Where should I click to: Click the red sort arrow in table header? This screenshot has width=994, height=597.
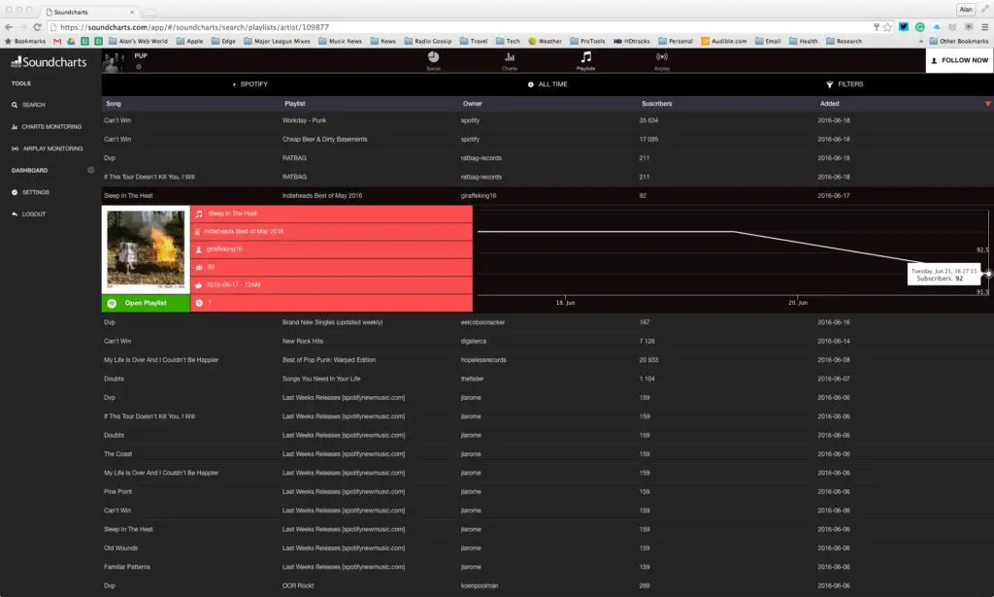pos(987,103)
